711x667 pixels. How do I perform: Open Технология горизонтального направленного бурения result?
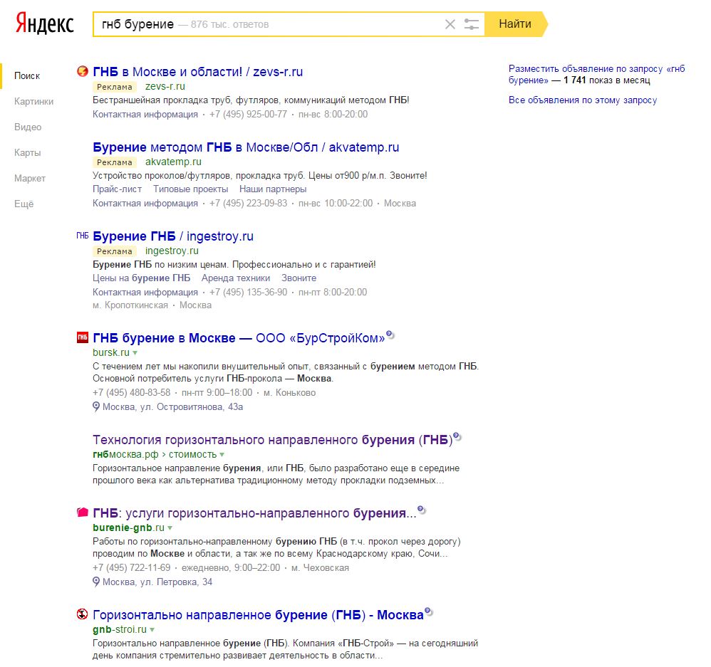pyautogui.click(x=273, y=440)
